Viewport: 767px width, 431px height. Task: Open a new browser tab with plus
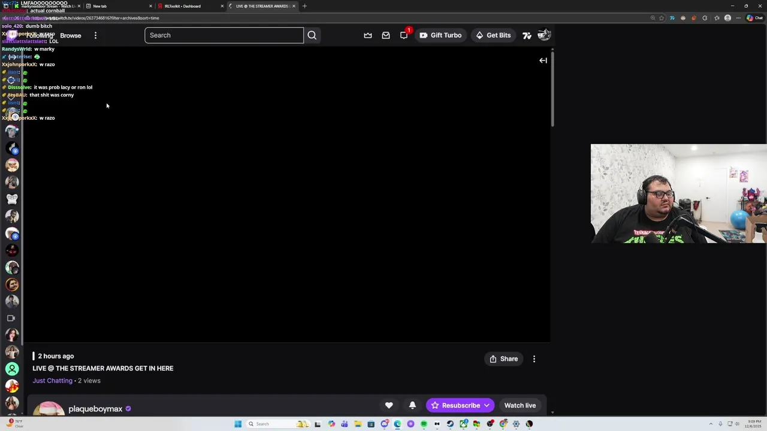tap(304, 6)
